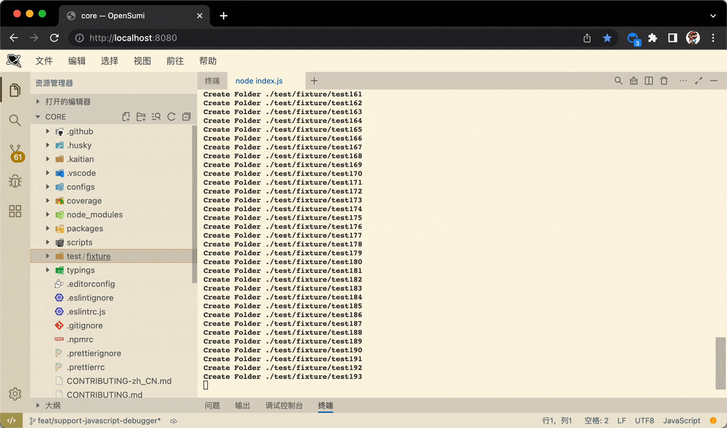The height and width of the screenshot is (428, 727).
Task: Open the Search view in the activity bar
Action: click(15, 120)
